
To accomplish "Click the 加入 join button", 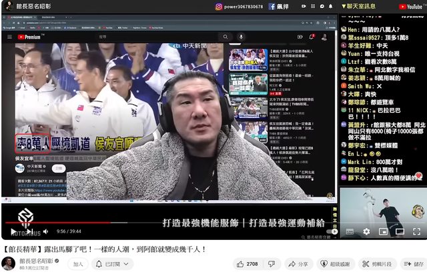I will [x=78, y=264].
